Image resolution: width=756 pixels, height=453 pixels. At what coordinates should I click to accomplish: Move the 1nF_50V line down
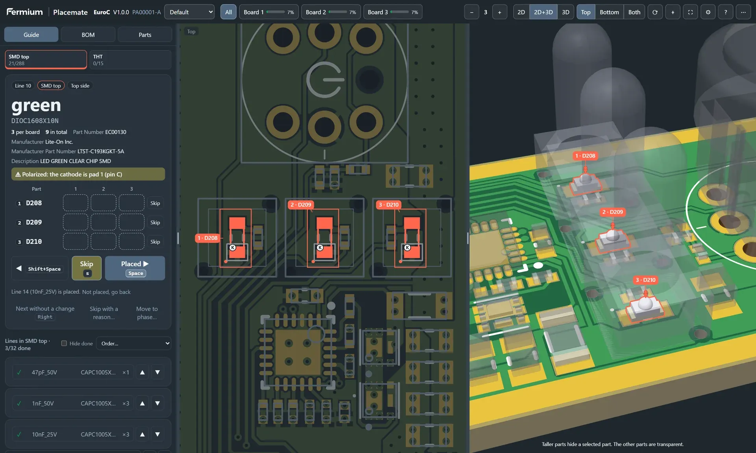coord(157,403)
